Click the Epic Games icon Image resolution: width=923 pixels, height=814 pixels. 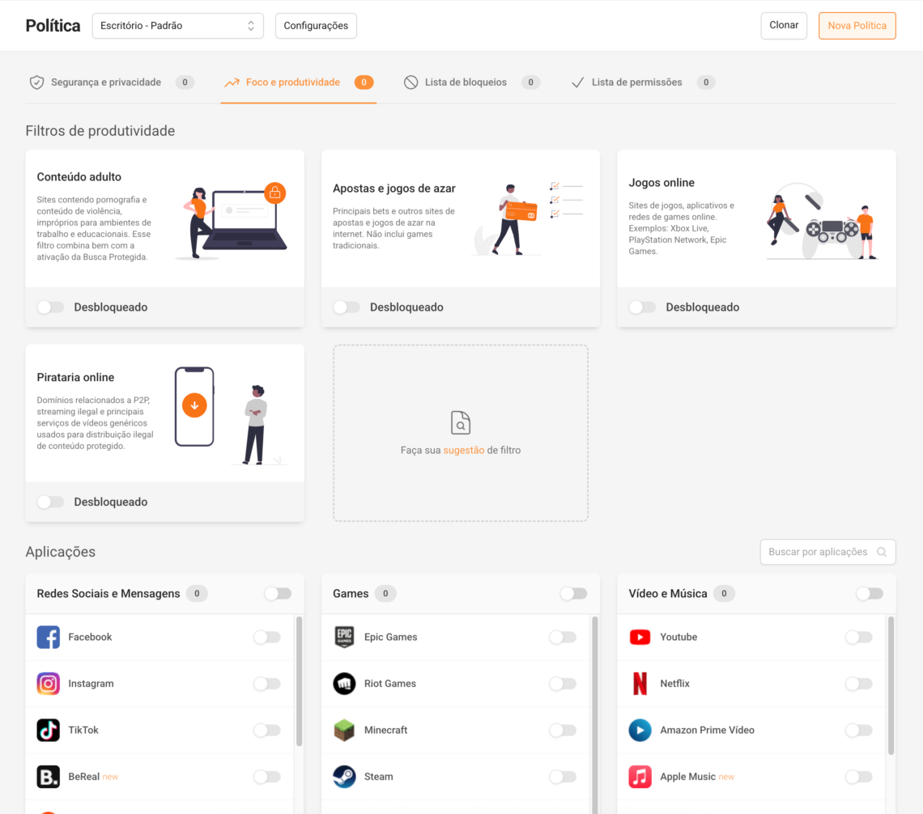[343, 637]
